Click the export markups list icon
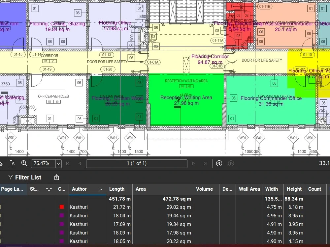This screenshot has width=330, height=247. pyautogui.click(x=56, y=178)
